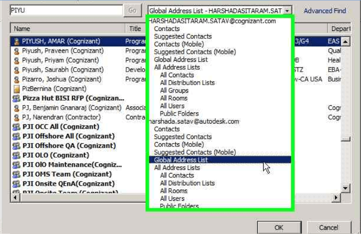
Task: Open the address list dropdown arrow
Action: pyautogui.click(x=288, y=11)
